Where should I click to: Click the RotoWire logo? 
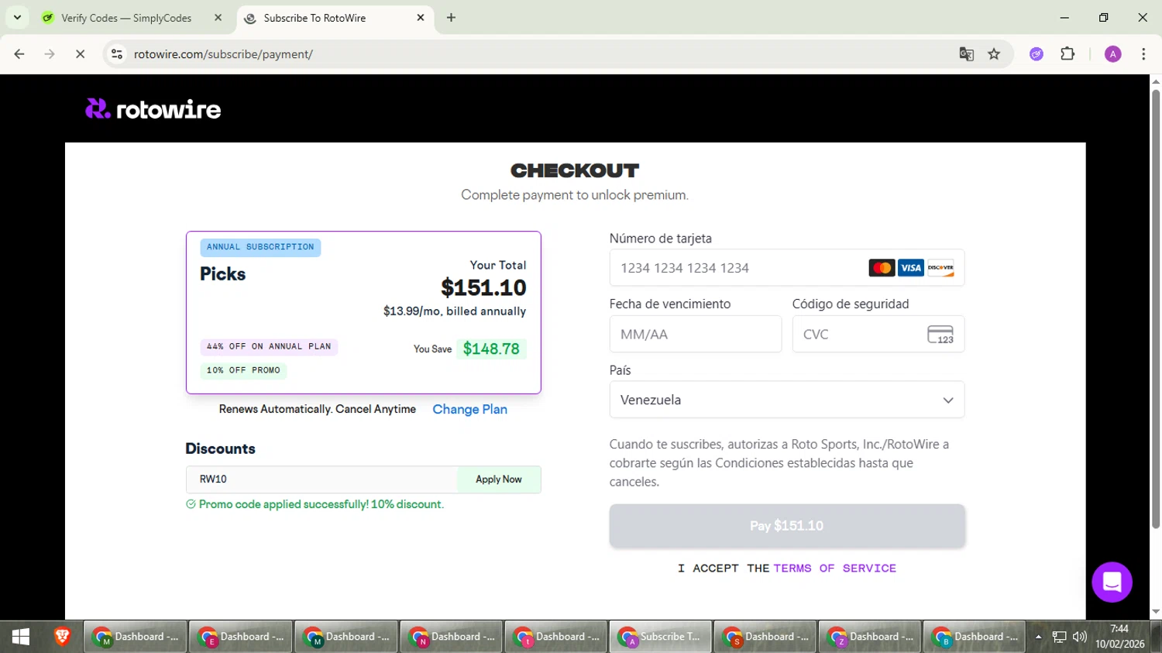coord(153,109)
